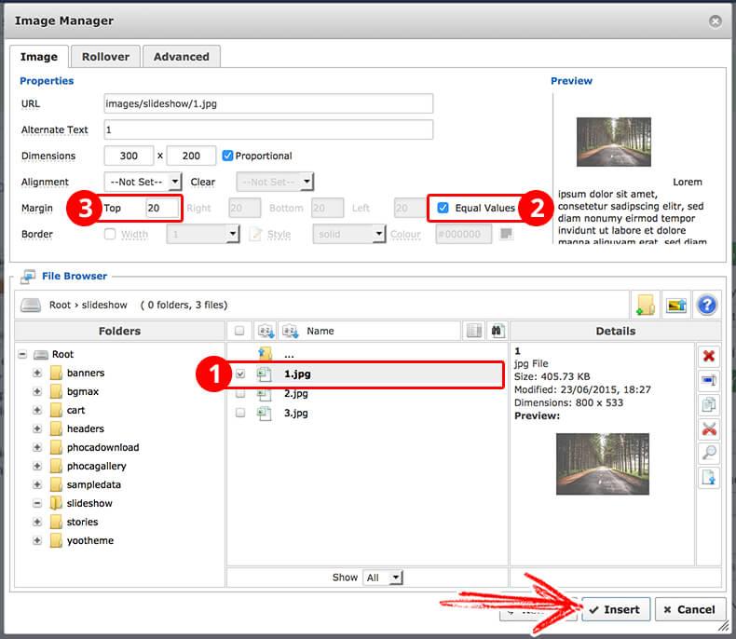736x639 pixels.
Task: Click the Insert button
Action: pos(616,609)
